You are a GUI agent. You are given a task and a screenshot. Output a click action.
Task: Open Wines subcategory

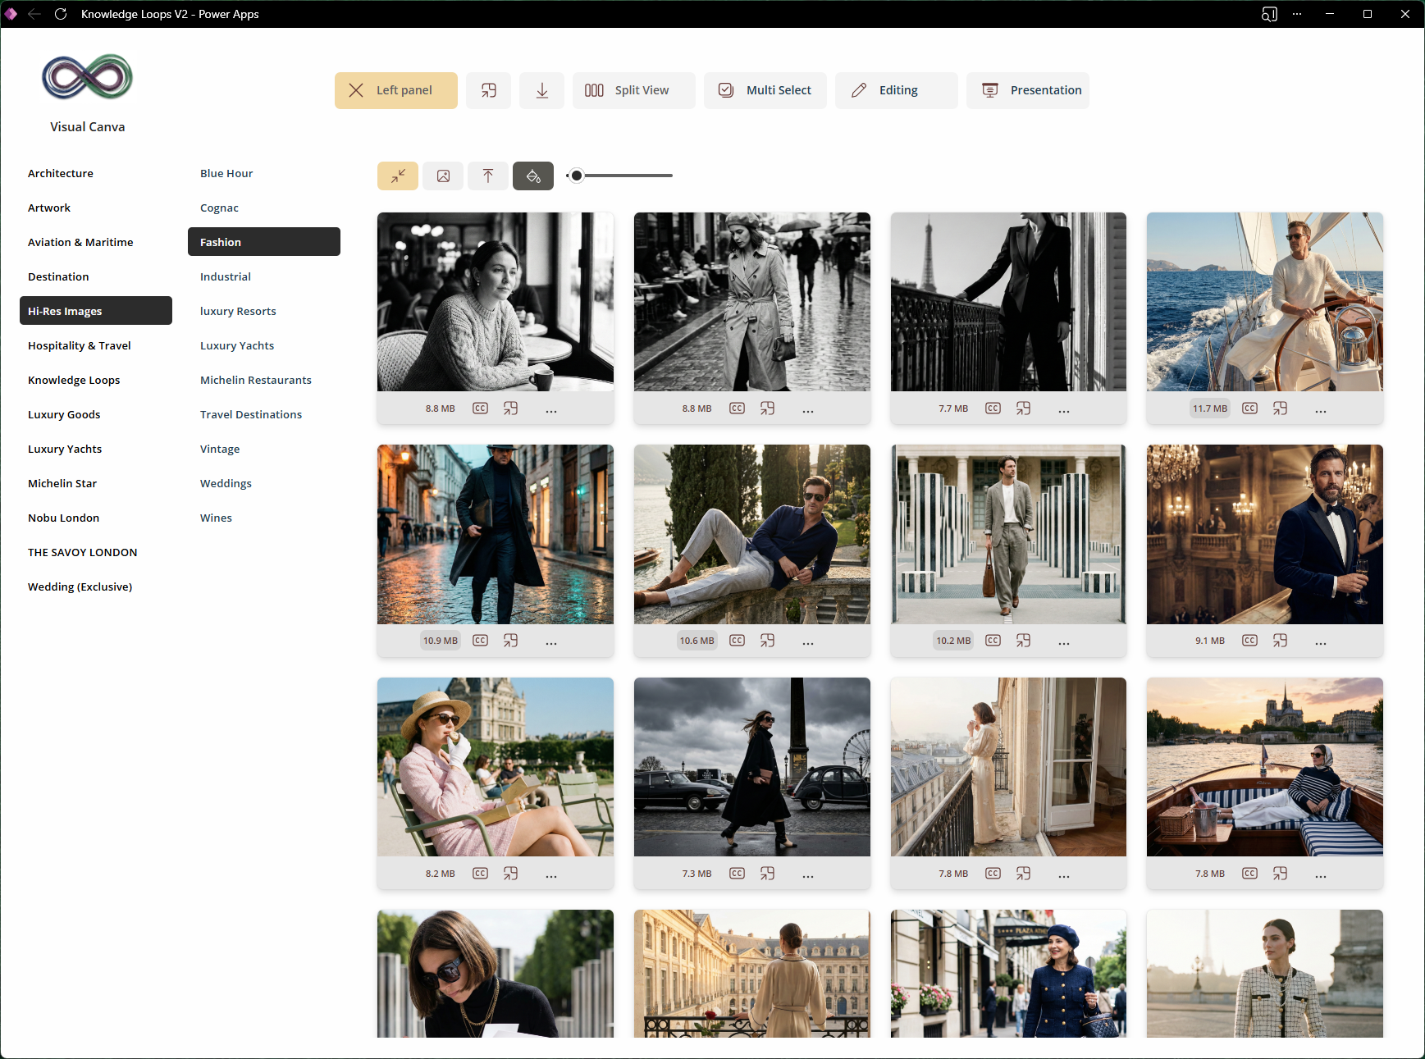tap(216, 518)
